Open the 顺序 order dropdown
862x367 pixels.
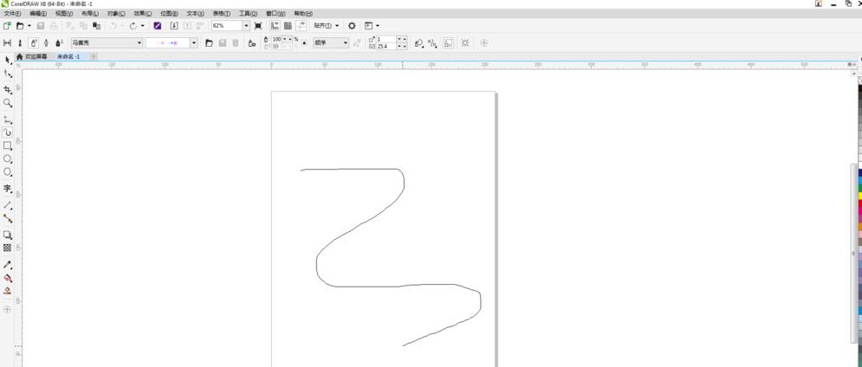tap(346, 42)
